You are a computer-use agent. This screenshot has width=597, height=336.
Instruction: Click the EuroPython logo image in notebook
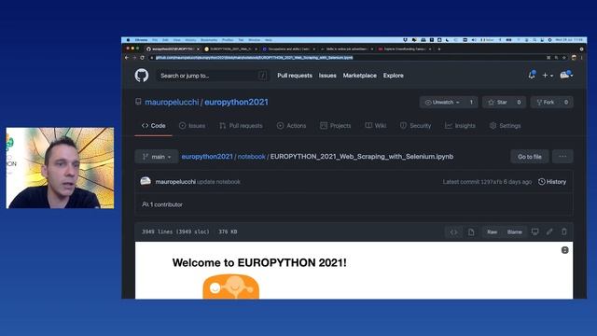pos(230,287)
